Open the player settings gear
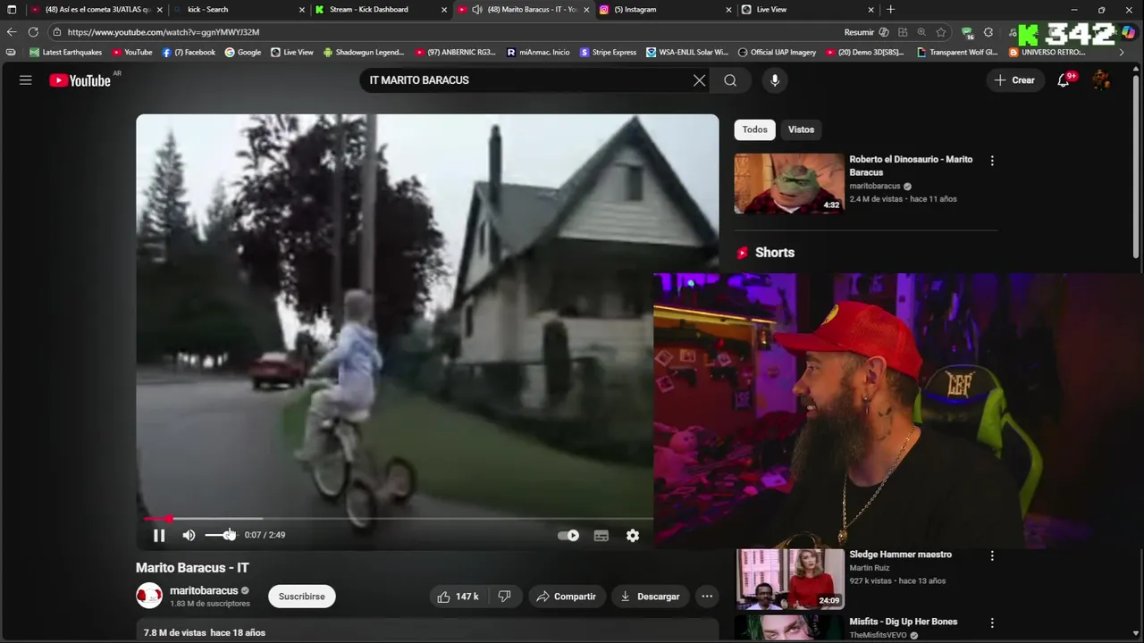Image resolution: width=1144 pixels, height=643 pixels. click(633, 536)
